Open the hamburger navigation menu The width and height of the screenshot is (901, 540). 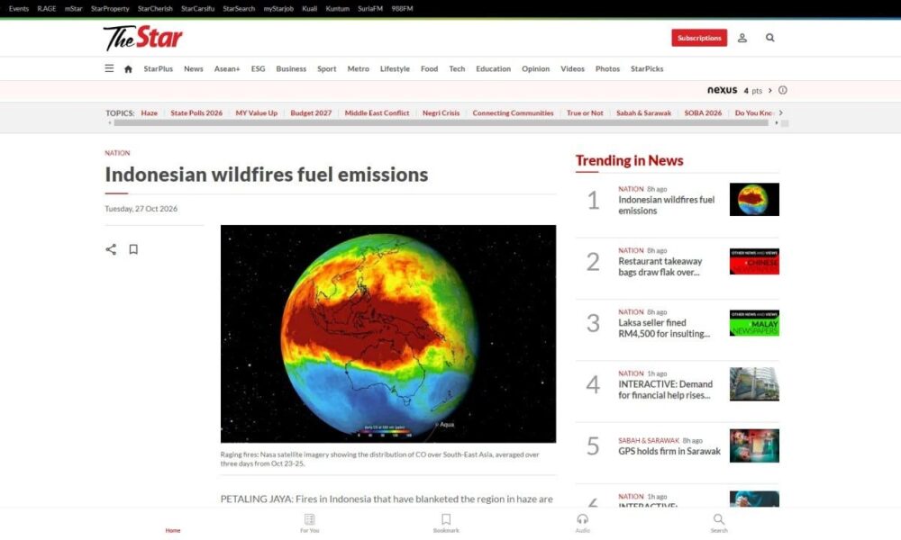(109, 68)
